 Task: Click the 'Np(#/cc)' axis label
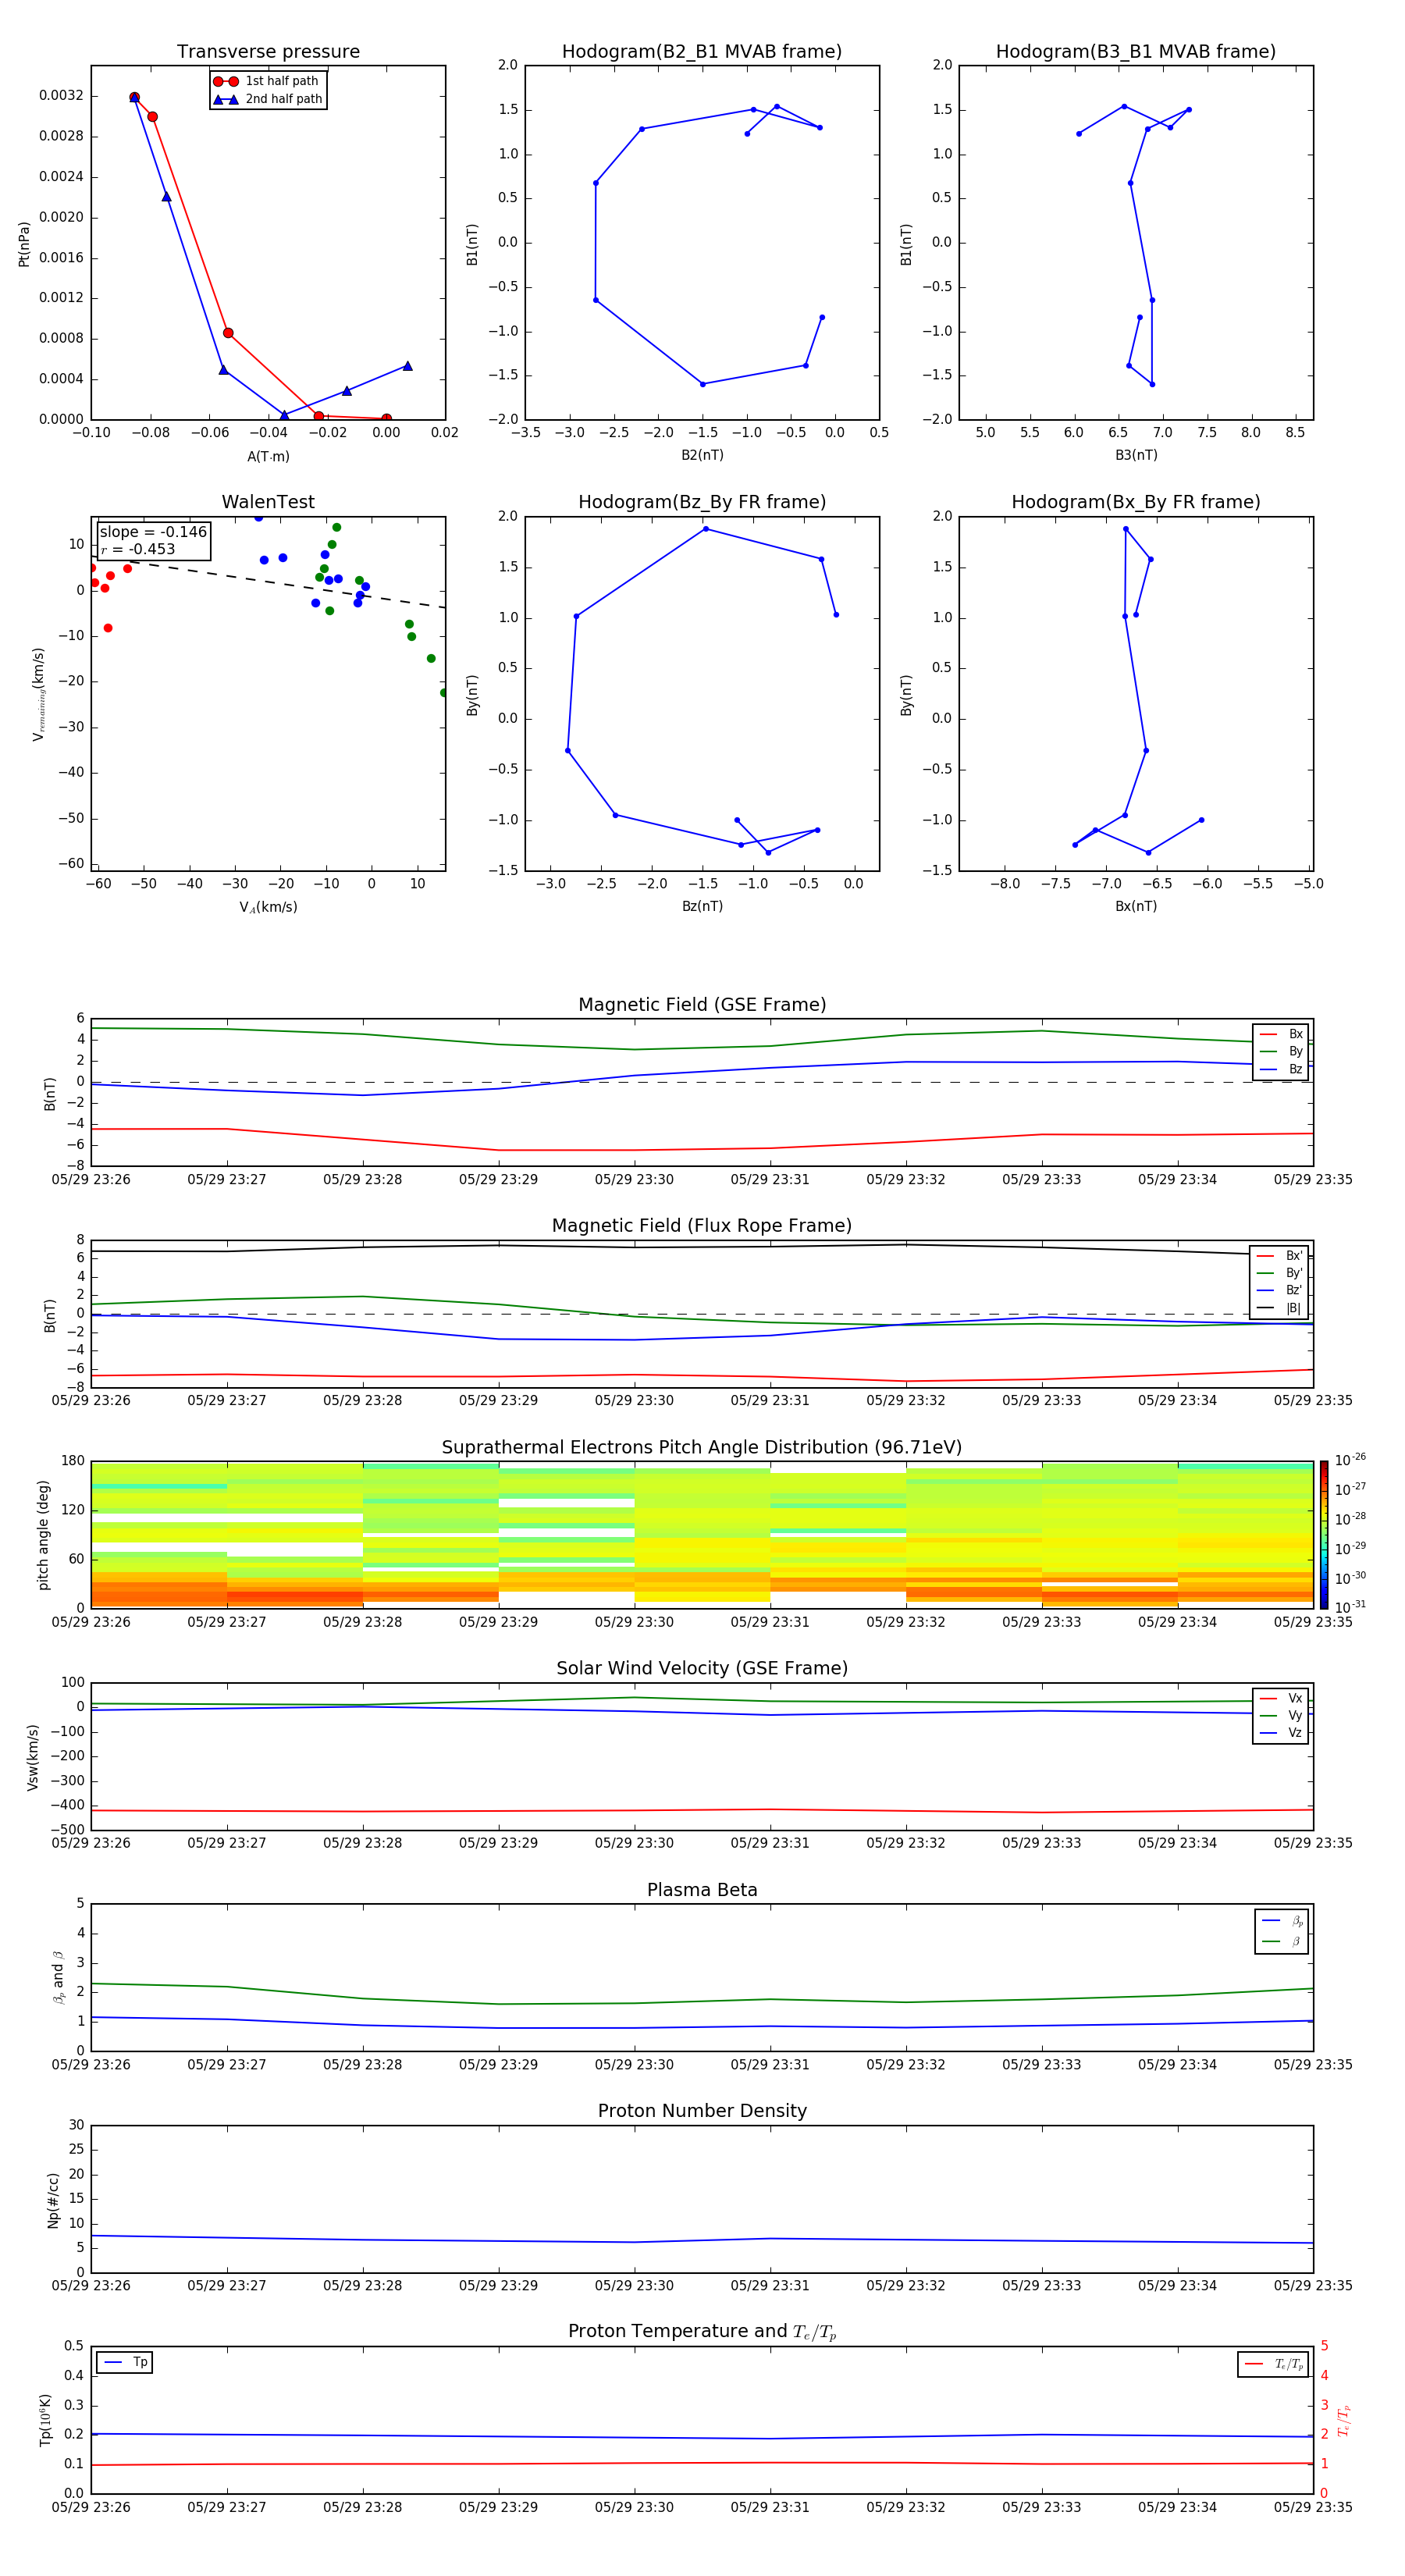pos(53,2200)
